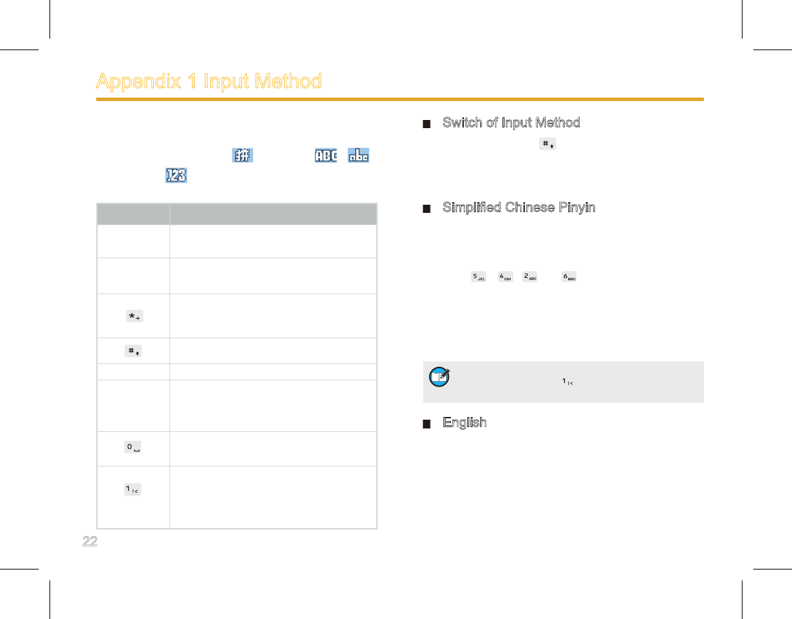Click the Appendix 1 Input Method title
This screenshot has width=792, height=619.
[209, 81]
